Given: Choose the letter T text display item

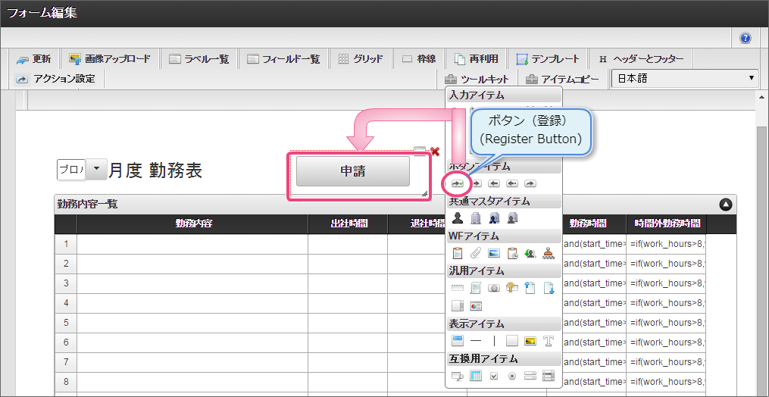Looking at the screenshot, I should tap(549, 340).
